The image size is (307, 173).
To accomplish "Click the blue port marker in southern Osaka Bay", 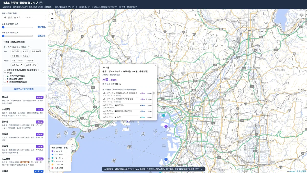I will (x=166, y=159).
